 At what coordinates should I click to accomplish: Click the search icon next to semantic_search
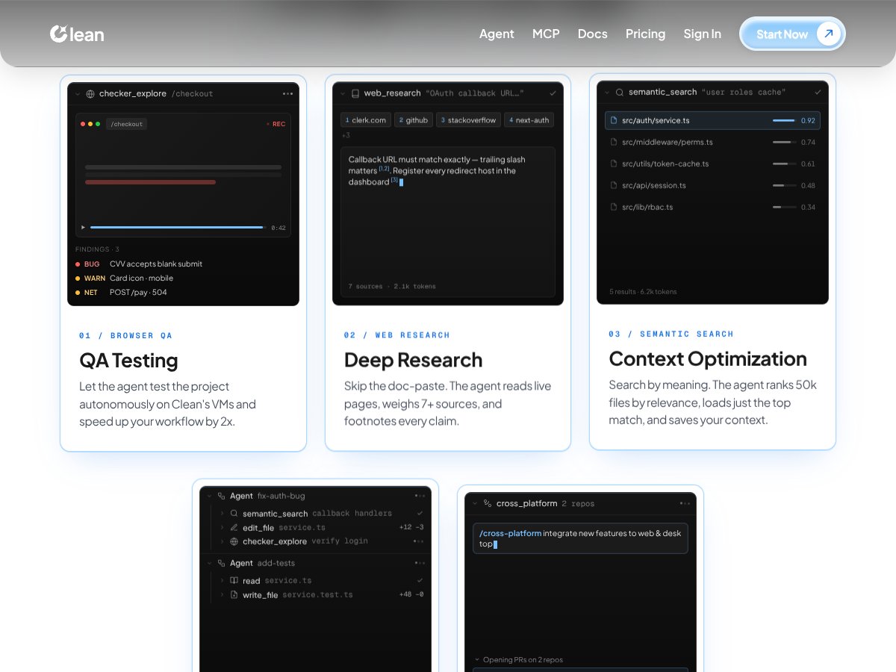pos(620,93)
